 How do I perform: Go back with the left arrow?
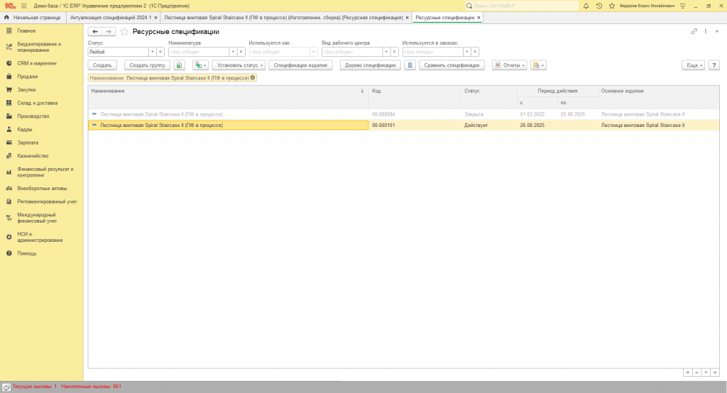pyautogui.click(x=95, y=31)
